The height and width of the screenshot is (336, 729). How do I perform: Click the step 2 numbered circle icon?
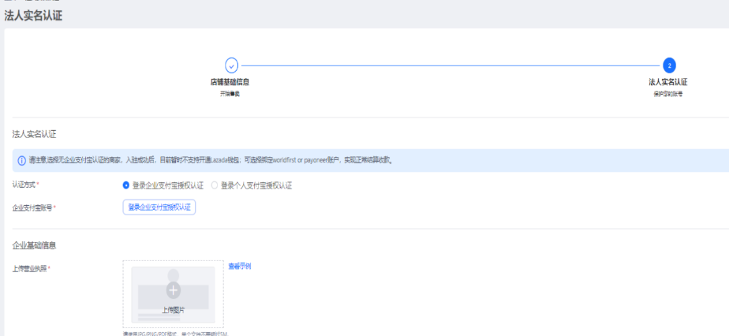tap(669, 65)
